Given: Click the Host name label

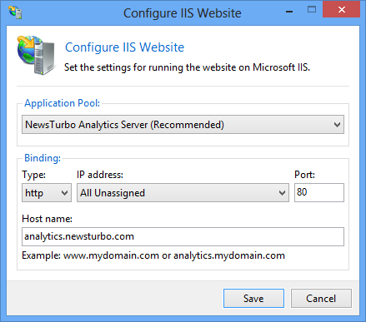Looking at the screenshot, I should (47, 219).
